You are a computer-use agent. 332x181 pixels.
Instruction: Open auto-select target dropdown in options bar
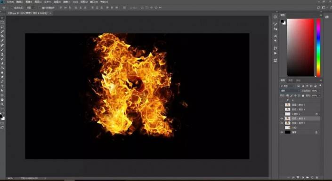[31, 8]
